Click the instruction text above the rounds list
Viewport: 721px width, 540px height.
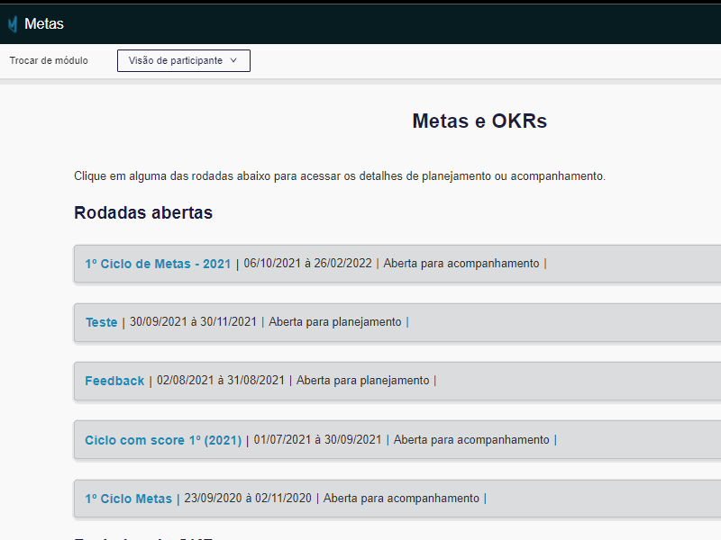tap(339, 176)
